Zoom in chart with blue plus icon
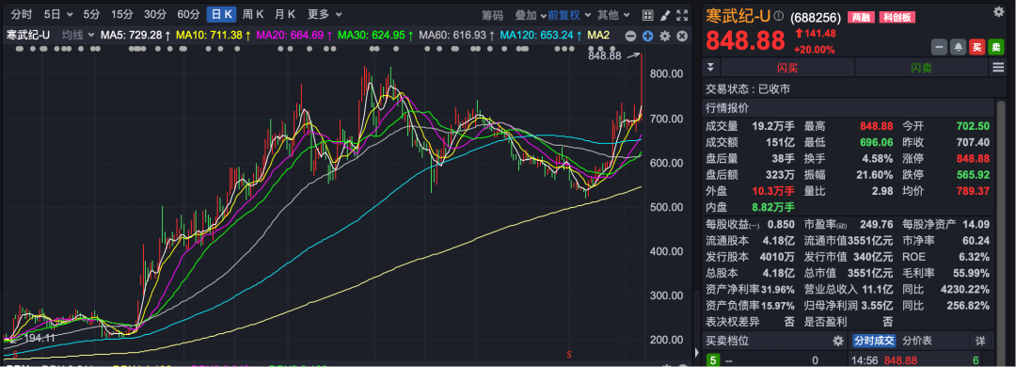This screenshot has width=1016, height=367. (647, 36)
